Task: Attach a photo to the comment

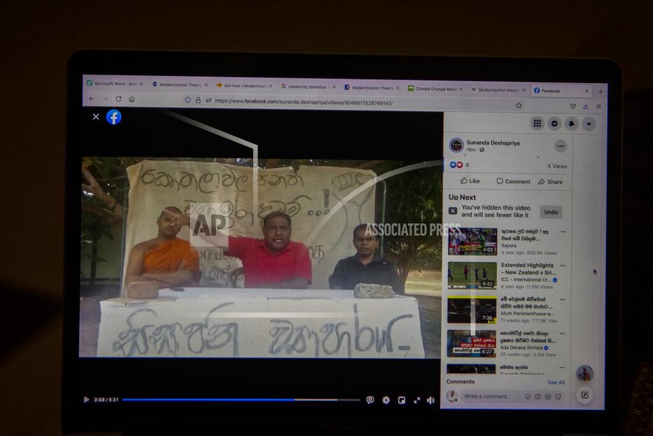Action: [x=538, y=397]
